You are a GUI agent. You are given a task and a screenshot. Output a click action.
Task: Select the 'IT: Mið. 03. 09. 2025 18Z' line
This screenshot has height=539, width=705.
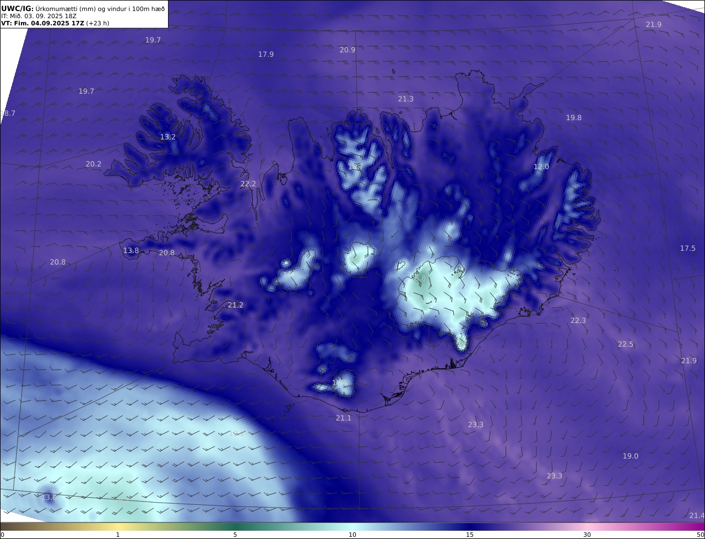click(39, 16)
